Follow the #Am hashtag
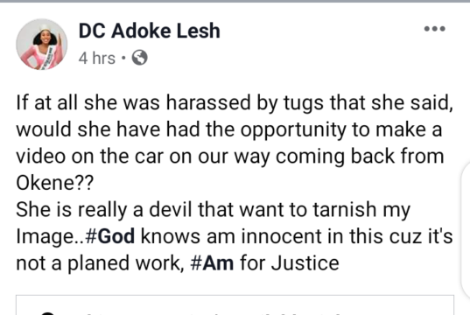 pos(212,263)
